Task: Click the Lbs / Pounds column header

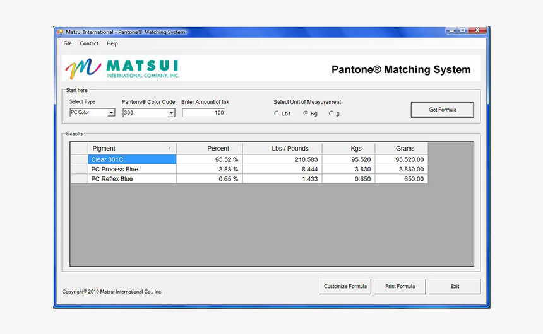Action: click(x=282, y=148)
